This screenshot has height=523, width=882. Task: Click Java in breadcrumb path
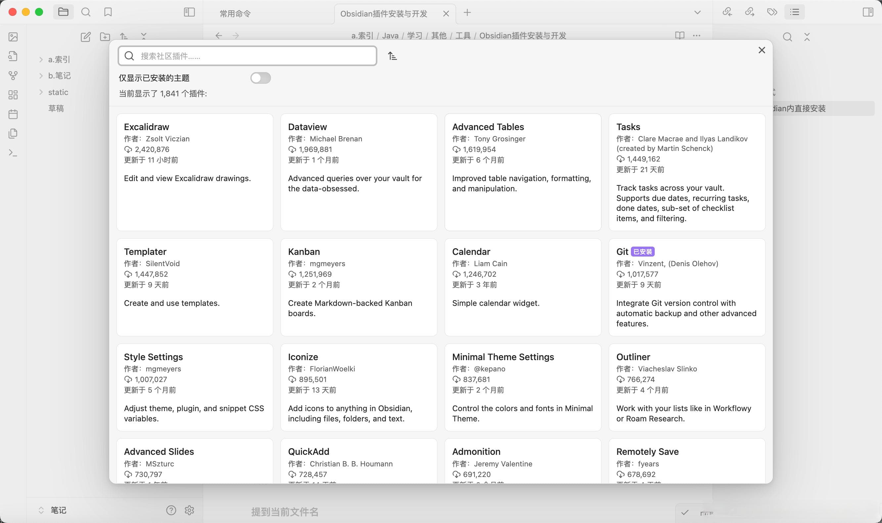[390, 36]
